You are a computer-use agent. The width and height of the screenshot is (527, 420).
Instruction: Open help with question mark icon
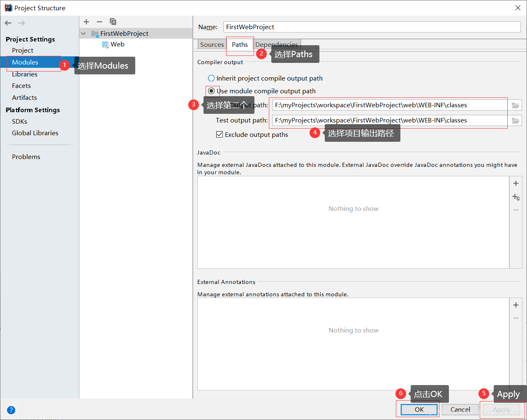tap(11, 410)
